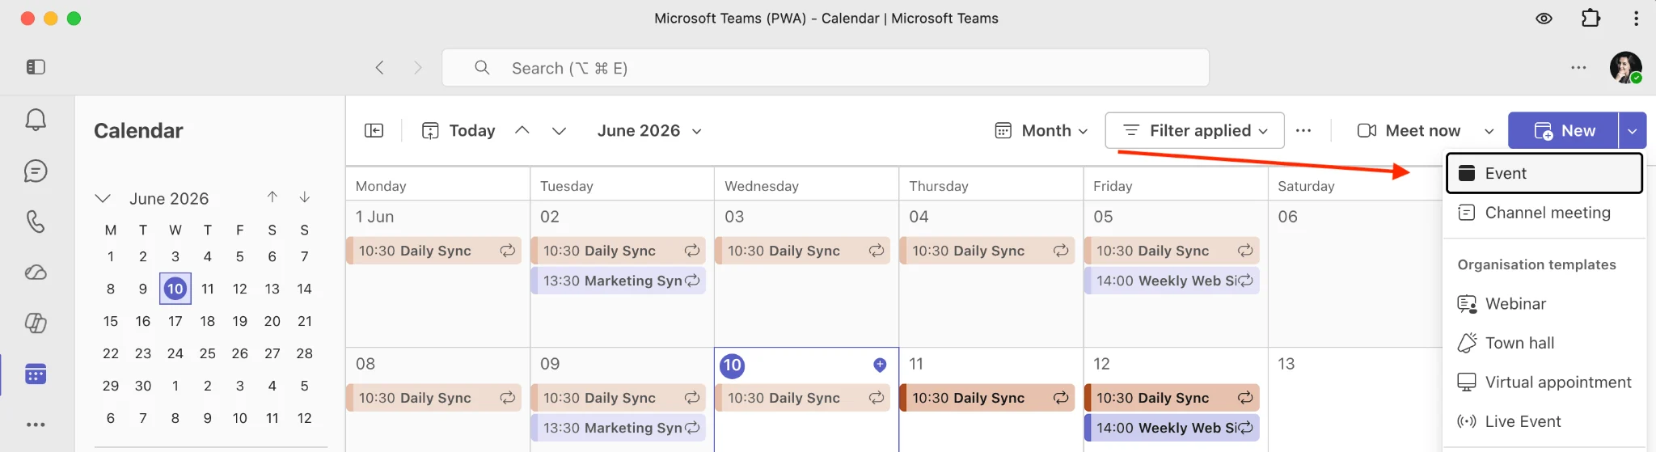1656x452 pixels.
Task: Open 10:30 Daily Sync on 03 June
Action: 803,251
